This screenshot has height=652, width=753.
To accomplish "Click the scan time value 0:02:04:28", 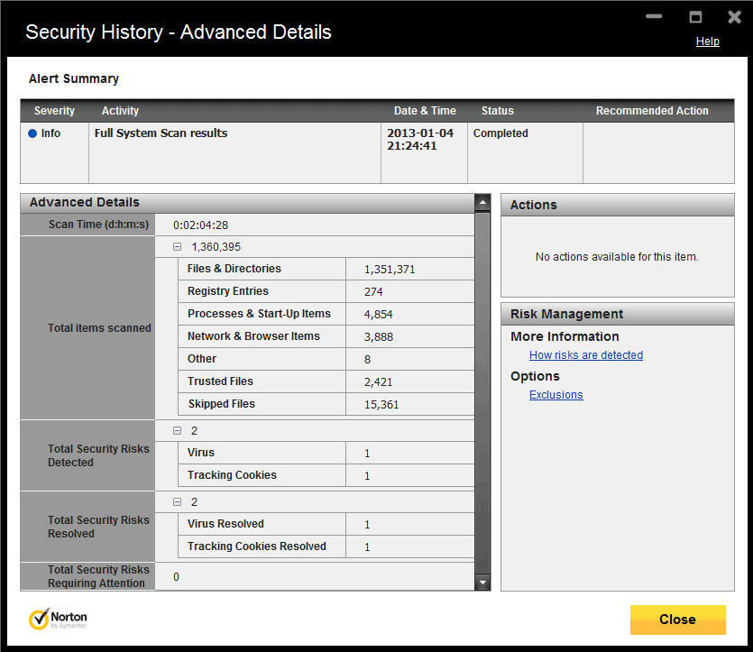I will tap(201, 225).
